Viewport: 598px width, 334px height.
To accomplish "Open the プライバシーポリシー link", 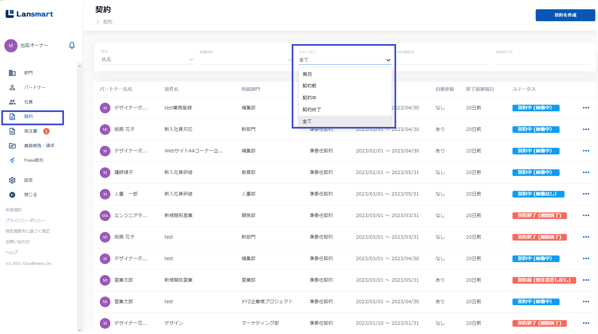I will 26,221.
